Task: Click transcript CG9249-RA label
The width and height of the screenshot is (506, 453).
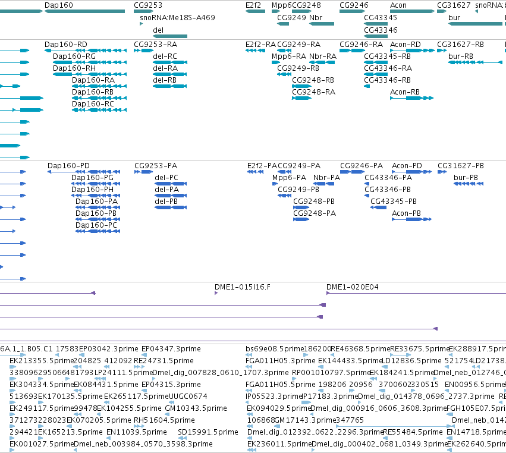Action: point(299,44)
